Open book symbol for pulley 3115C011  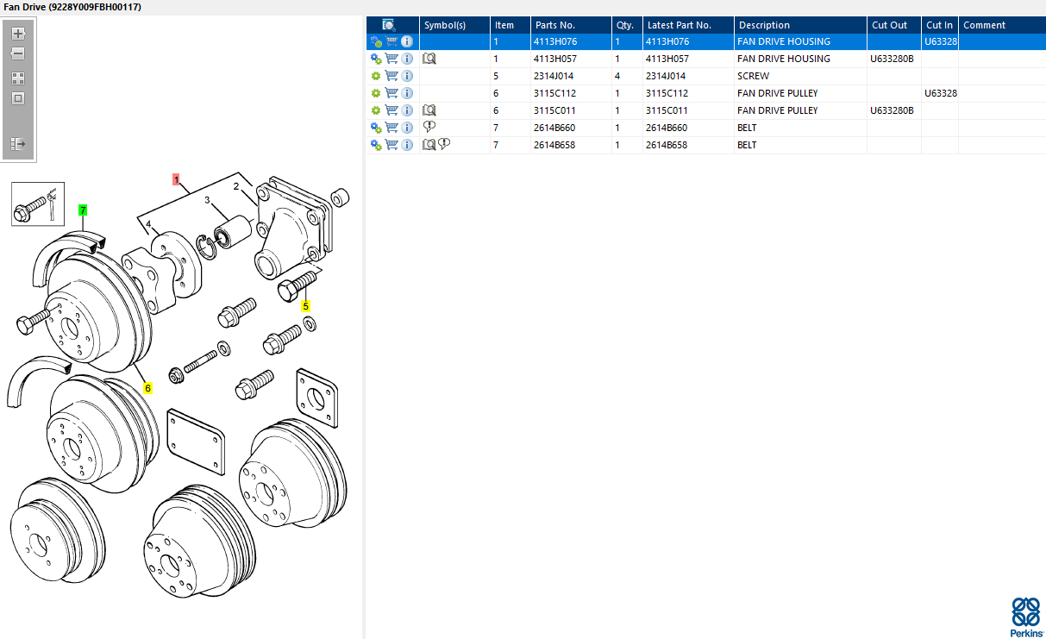pyautogui.click(x=429, y=110)
